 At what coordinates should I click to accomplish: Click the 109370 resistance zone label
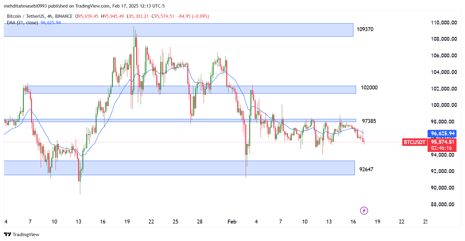click(x=365, y=29)
